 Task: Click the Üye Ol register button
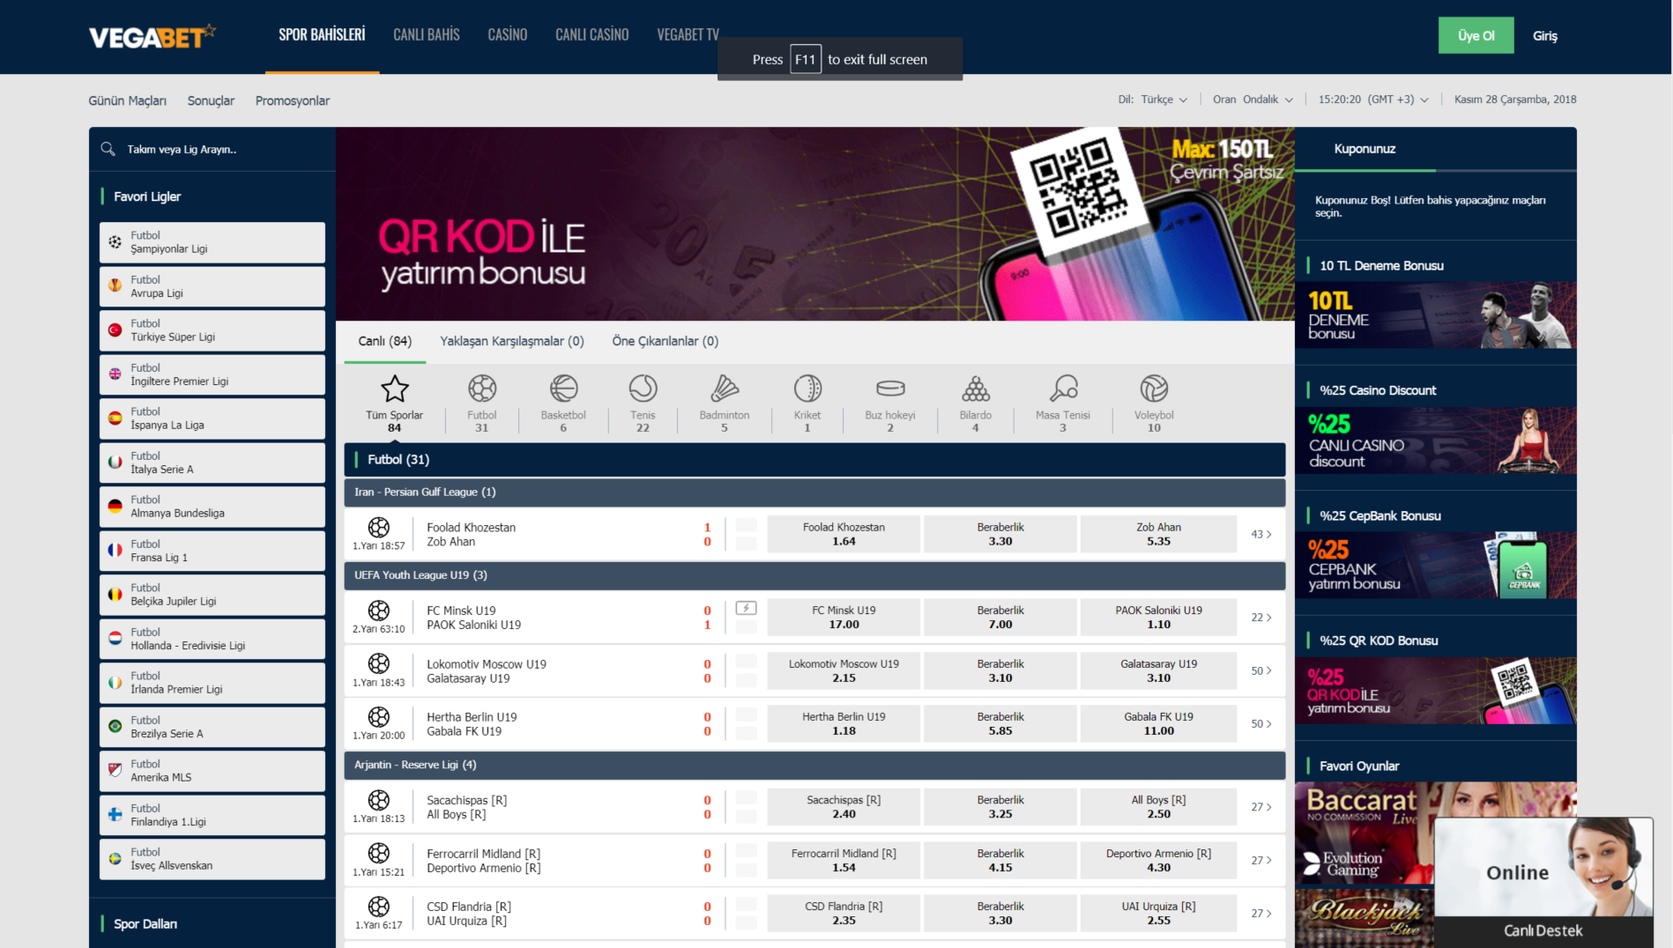1476,36
